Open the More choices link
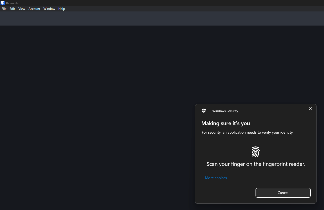 [x=216, y=178]
